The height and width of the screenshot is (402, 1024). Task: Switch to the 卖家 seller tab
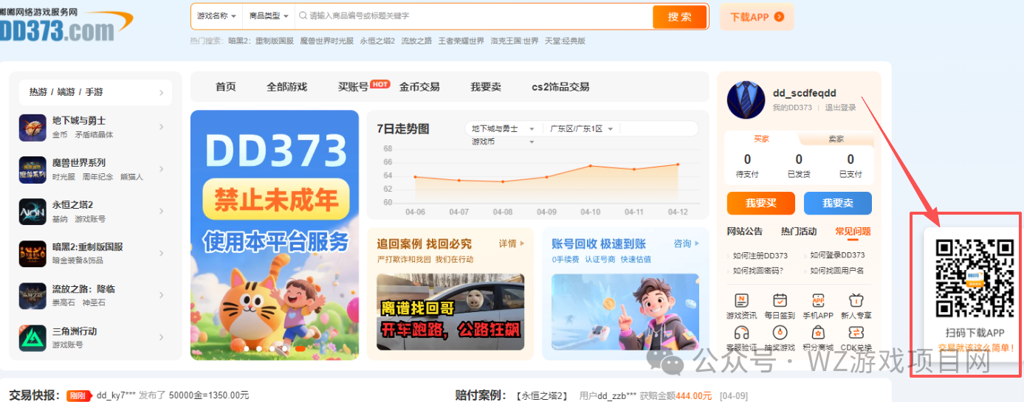pyautogui.click(x=836, y=139)
